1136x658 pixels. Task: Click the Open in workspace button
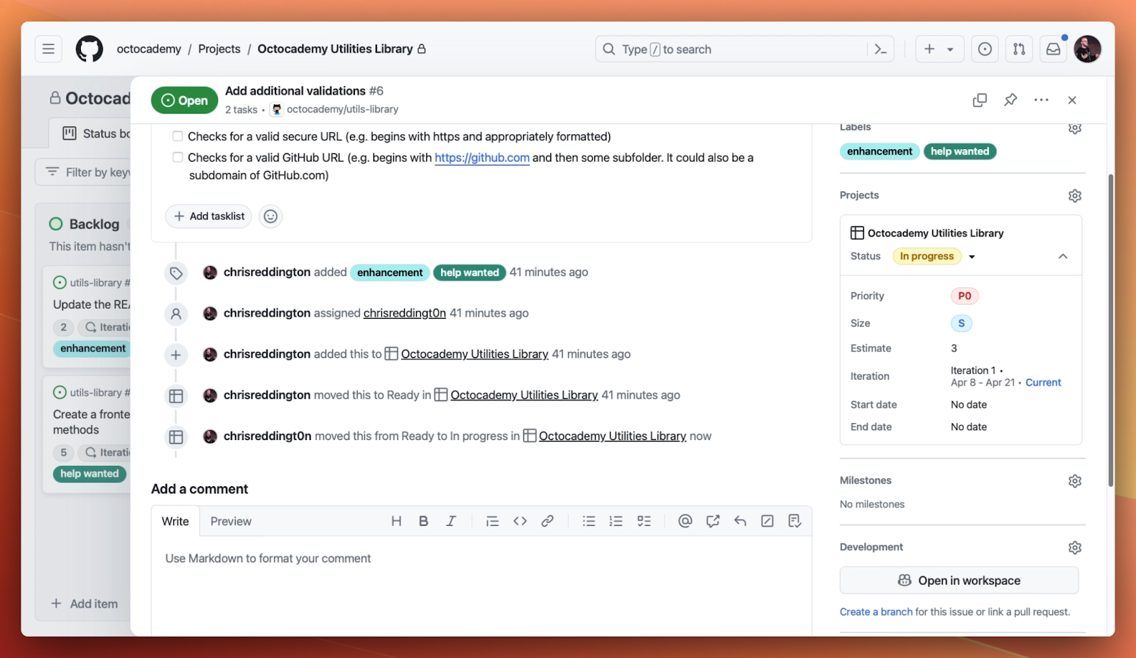958,580
